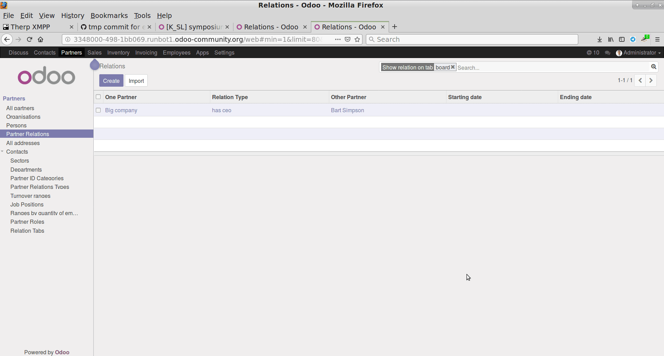
Task: Toggle the Firefox sidebar icon
Action: click(622, 39)
